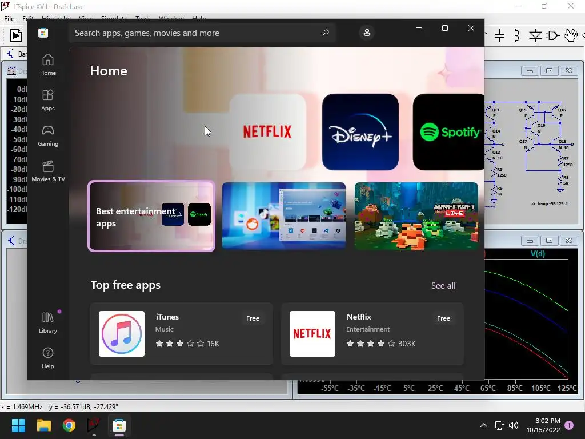This screenshot has height=439, width=585.
Task: Minimize the LTspice schematic child window
Action: [530, 70]
